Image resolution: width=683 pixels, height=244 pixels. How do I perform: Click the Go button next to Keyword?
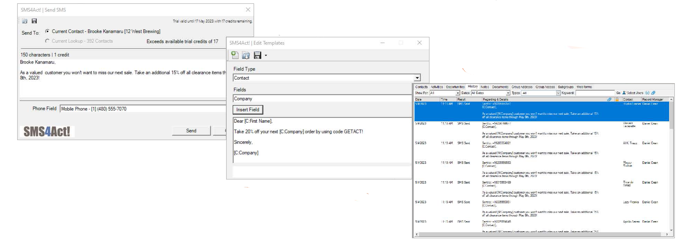[618, 93]
